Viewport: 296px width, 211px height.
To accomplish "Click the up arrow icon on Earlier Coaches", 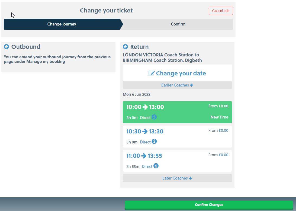I will [x=191, y=85].
